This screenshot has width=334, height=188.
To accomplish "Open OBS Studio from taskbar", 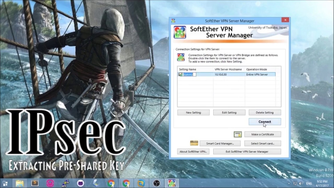I will tap(156, 183).
